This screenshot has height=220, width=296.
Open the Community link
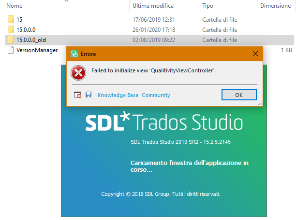coord(156,95)
